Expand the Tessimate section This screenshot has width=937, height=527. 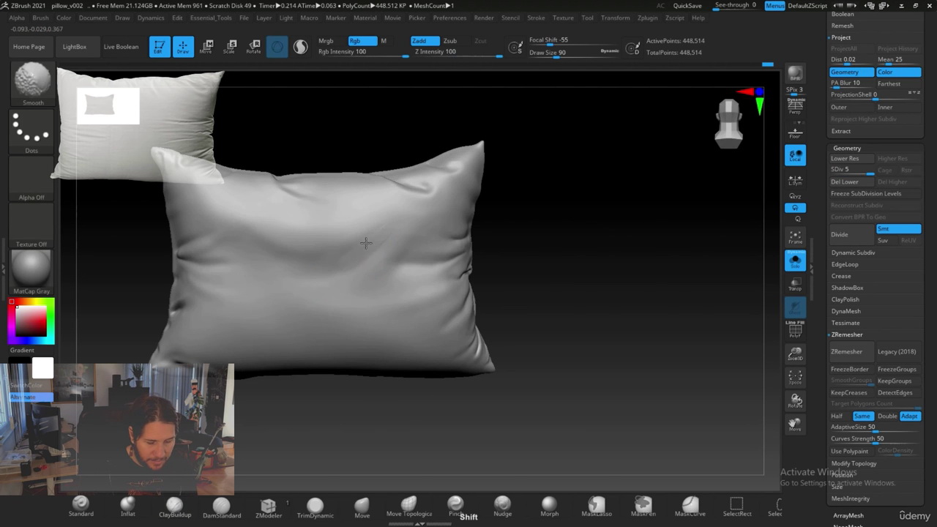(845, 323)
